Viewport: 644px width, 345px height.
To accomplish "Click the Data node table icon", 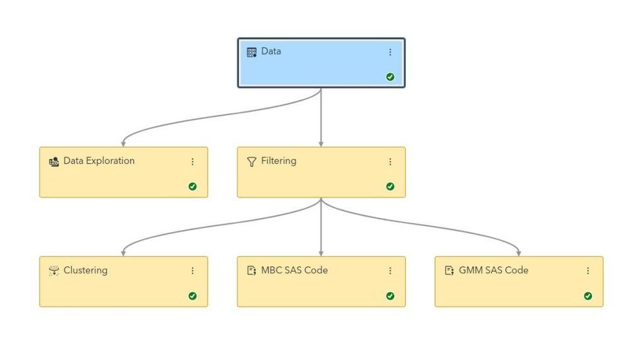I will (x=252, y=52).
